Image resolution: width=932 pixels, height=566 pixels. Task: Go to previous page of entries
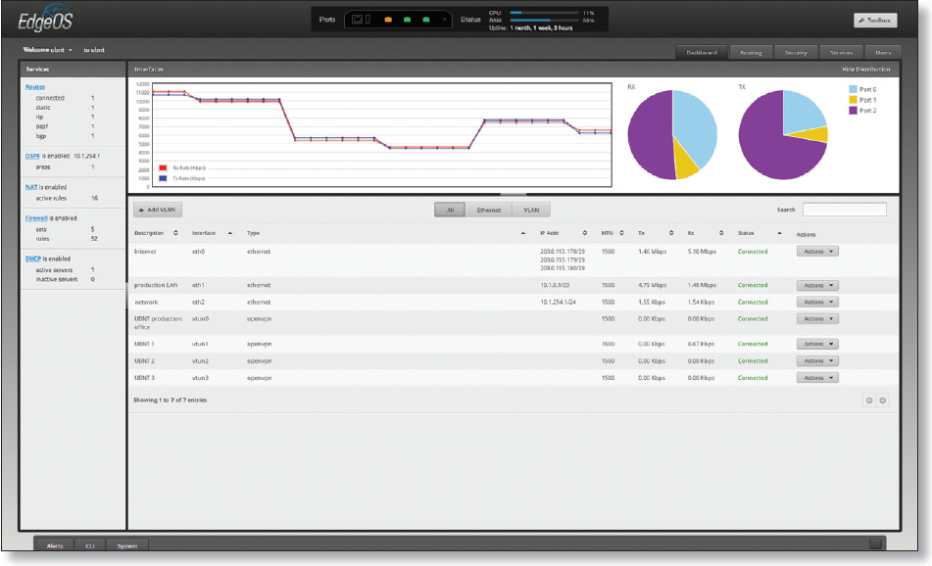[x=869, y=401]
